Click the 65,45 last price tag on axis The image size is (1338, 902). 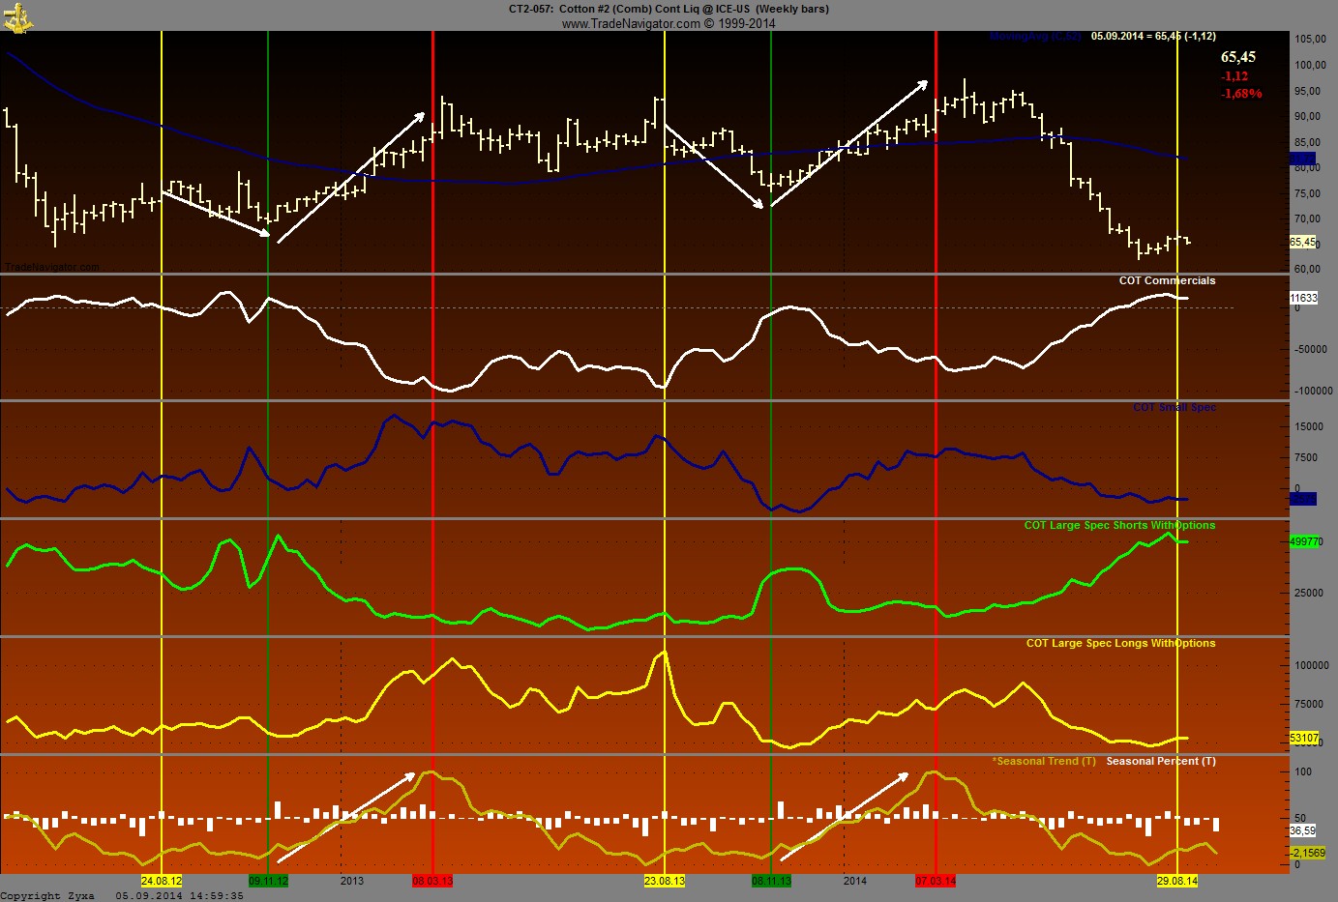[1302, 242]
